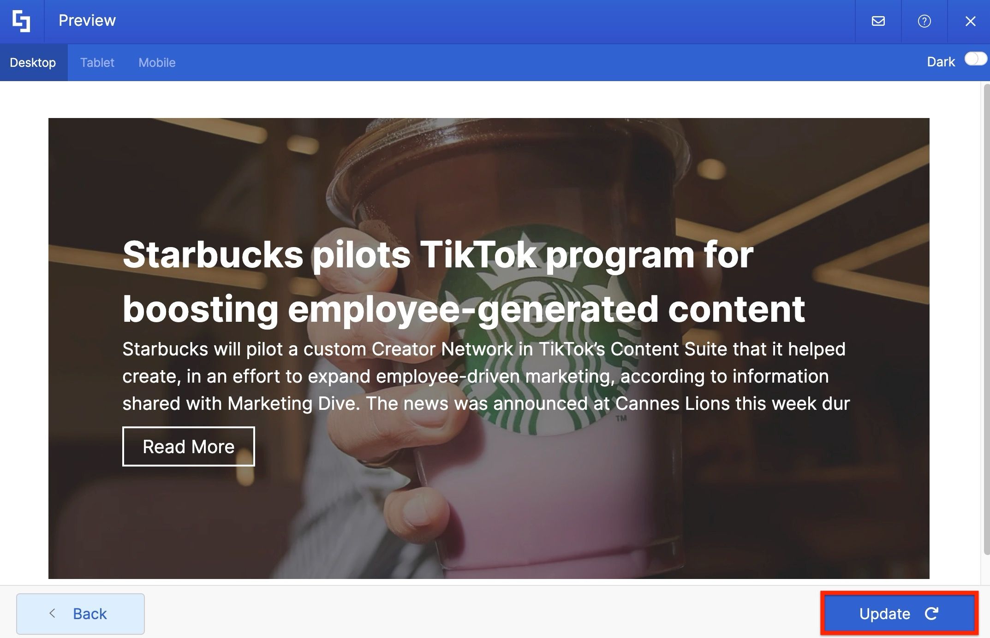The image size is (990, 638).
Task: Click the preview vertical scrollbar
Action: coord(986,319)
